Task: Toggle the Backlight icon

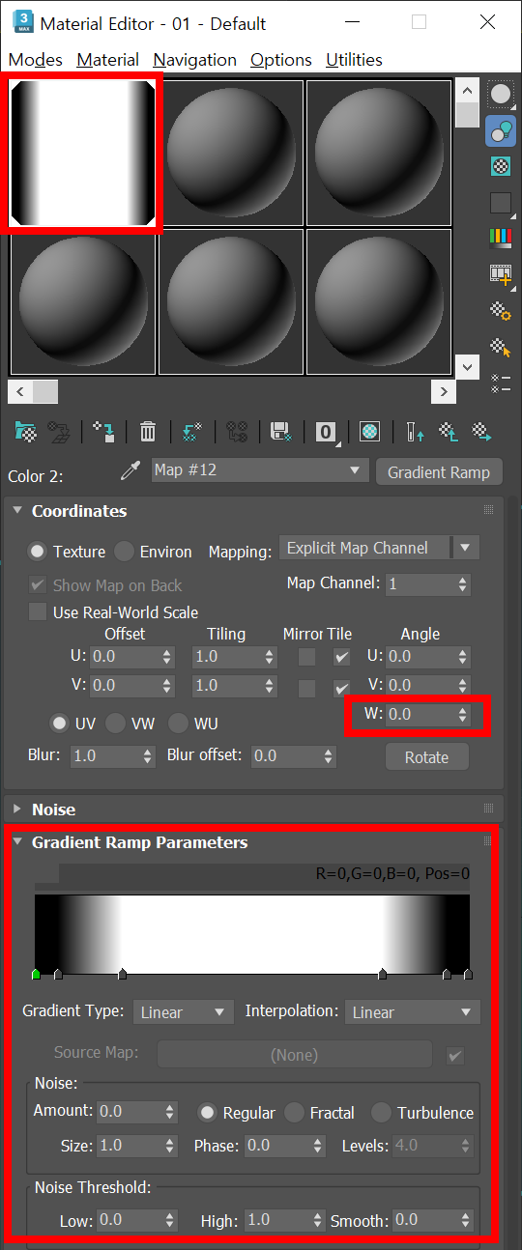Action: pos(501,130)
